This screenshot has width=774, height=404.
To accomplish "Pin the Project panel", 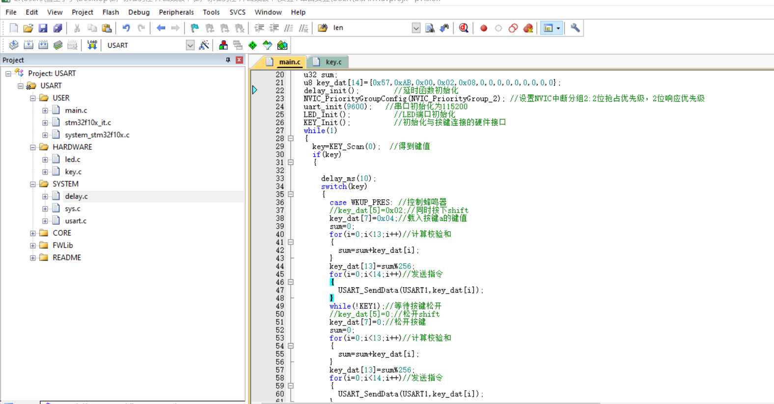I will [x=228, y=60].
